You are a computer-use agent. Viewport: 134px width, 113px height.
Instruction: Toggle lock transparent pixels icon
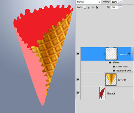click(x=85, y=7)
